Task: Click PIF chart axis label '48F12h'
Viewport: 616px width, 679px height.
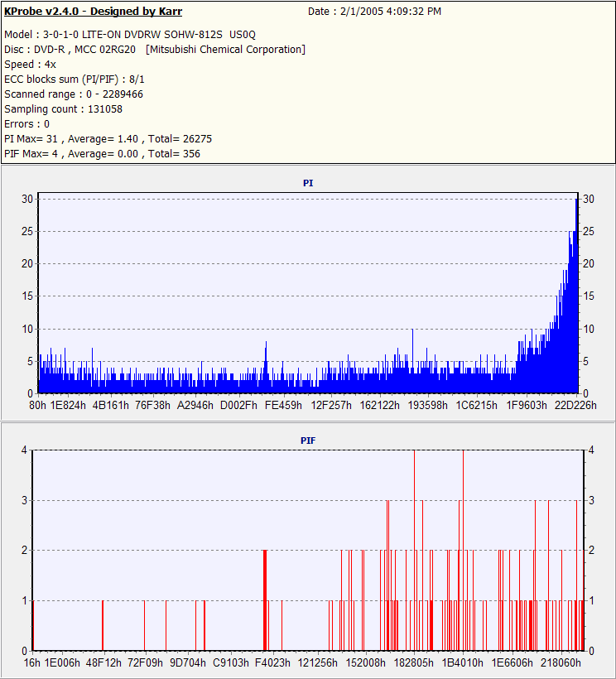Action: [103, 663]
